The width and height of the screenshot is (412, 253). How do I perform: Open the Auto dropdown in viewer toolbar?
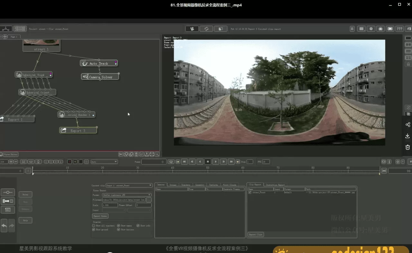pos(104,162)
